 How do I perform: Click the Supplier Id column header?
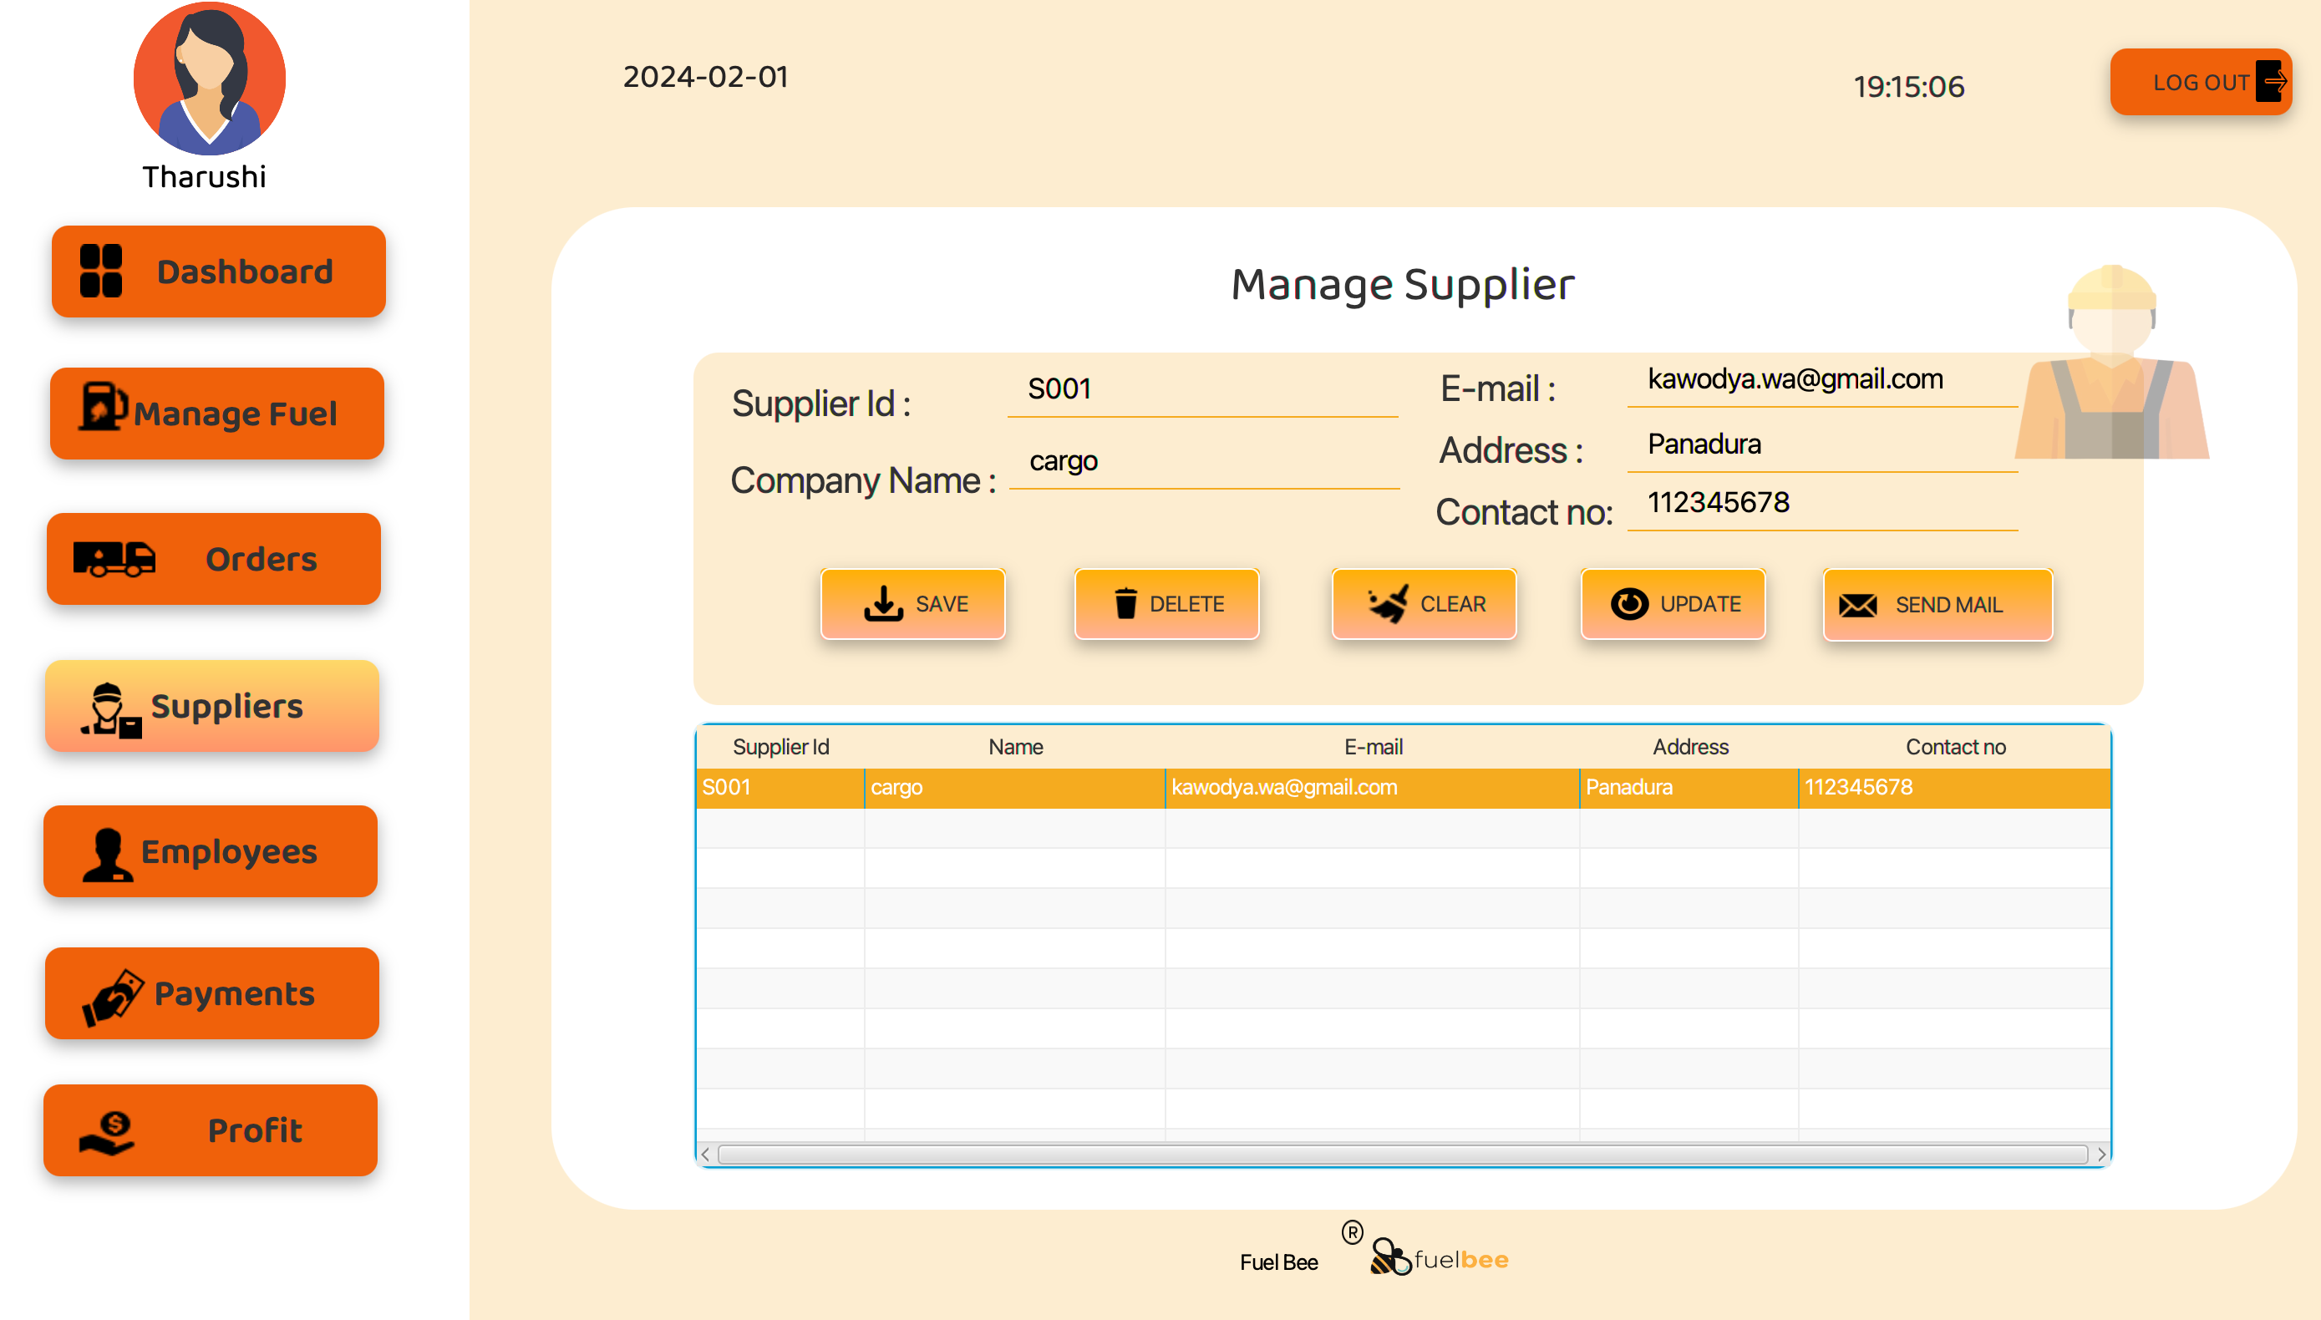pos(780,747)
